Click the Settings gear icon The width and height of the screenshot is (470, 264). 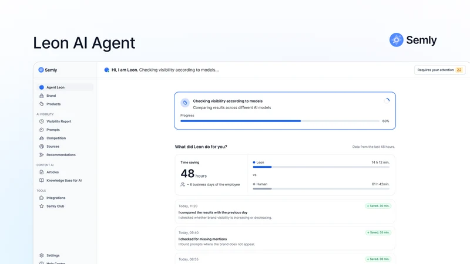click(x=41, y=256)
